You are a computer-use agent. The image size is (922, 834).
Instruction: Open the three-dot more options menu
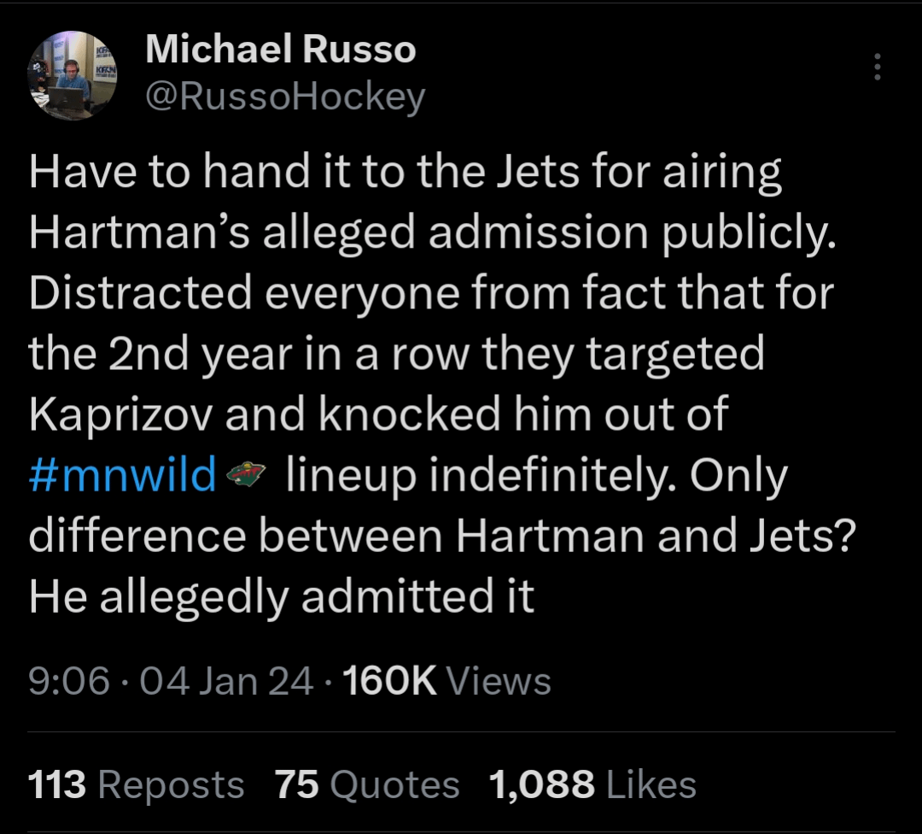877,67
